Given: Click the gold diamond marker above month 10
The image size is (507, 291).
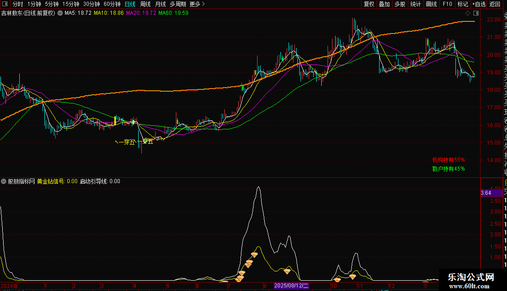Looking at the screenshot, I should (x=337, y=280).
